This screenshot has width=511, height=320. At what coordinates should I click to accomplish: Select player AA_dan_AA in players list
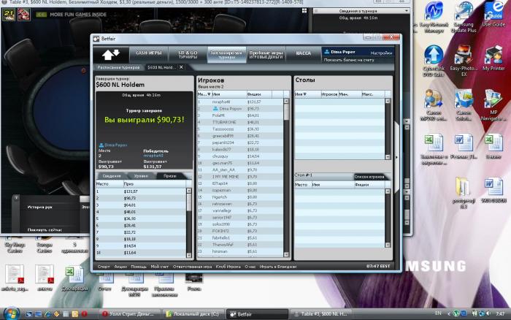tap(240, 170)
